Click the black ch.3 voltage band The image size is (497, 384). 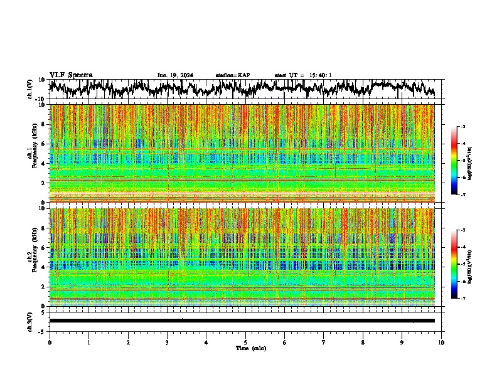pos(242,321)
